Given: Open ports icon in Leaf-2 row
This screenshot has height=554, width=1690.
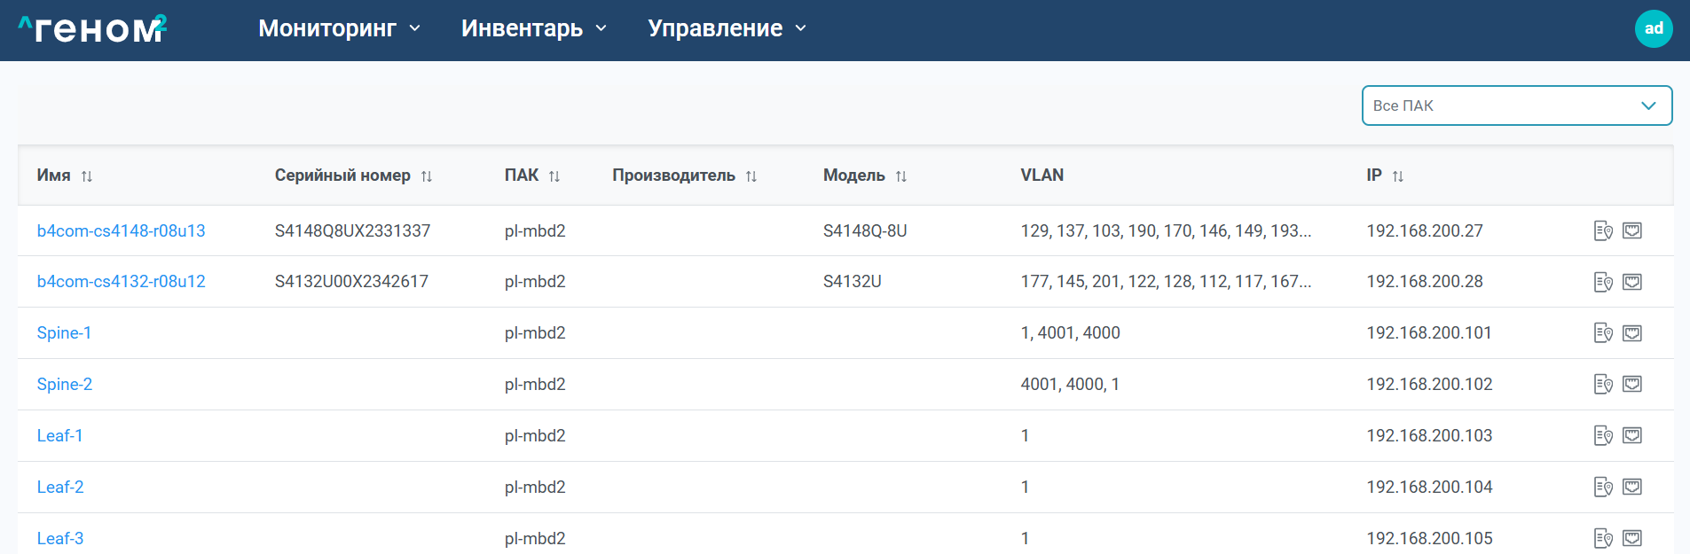Looking at the screenshot, I should click(x=1631, y=487).
